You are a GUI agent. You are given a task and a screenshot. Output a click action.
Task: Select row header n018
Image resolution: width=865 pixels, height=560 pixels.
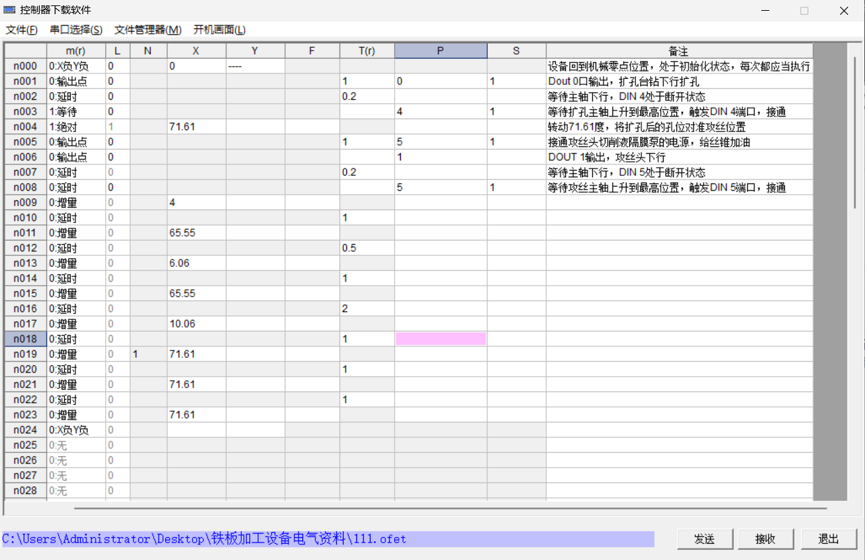(26, 339)
